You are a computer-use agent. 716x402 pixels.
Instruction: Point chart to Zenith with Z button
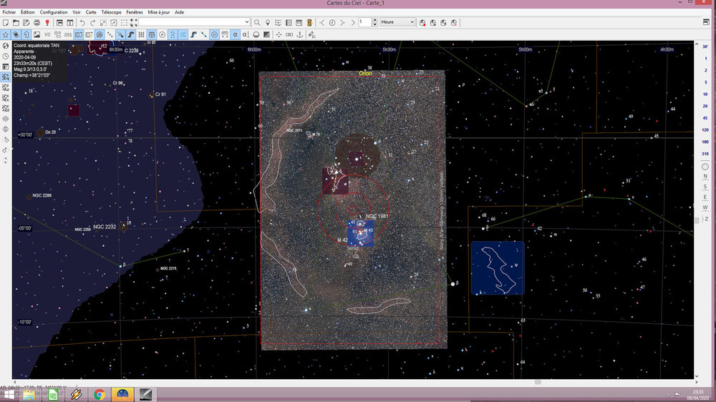pos(705,219)
